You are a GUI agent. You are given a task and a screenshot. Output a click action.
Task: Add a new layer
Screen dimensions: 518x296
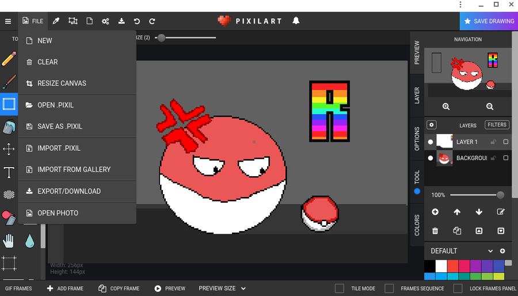click(435, 212)
